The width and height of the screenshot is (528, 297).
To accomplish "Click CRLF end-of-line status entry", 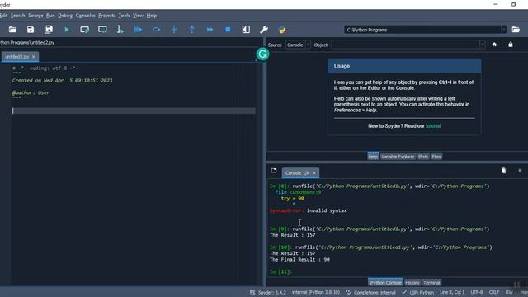I will coord(494,292).
